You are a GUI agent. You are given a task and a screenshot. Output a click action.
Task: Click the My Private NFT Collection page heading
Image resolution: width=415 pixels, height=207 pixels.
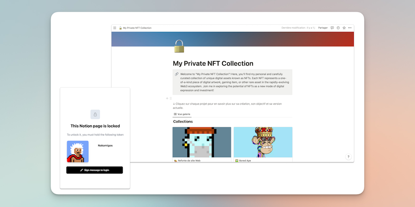[213, 63]
